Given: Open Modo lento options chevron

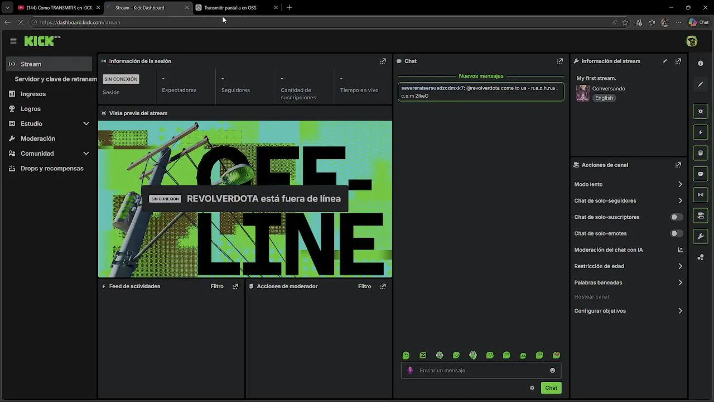Looking at the screenshot, I should tap(680, 184).
